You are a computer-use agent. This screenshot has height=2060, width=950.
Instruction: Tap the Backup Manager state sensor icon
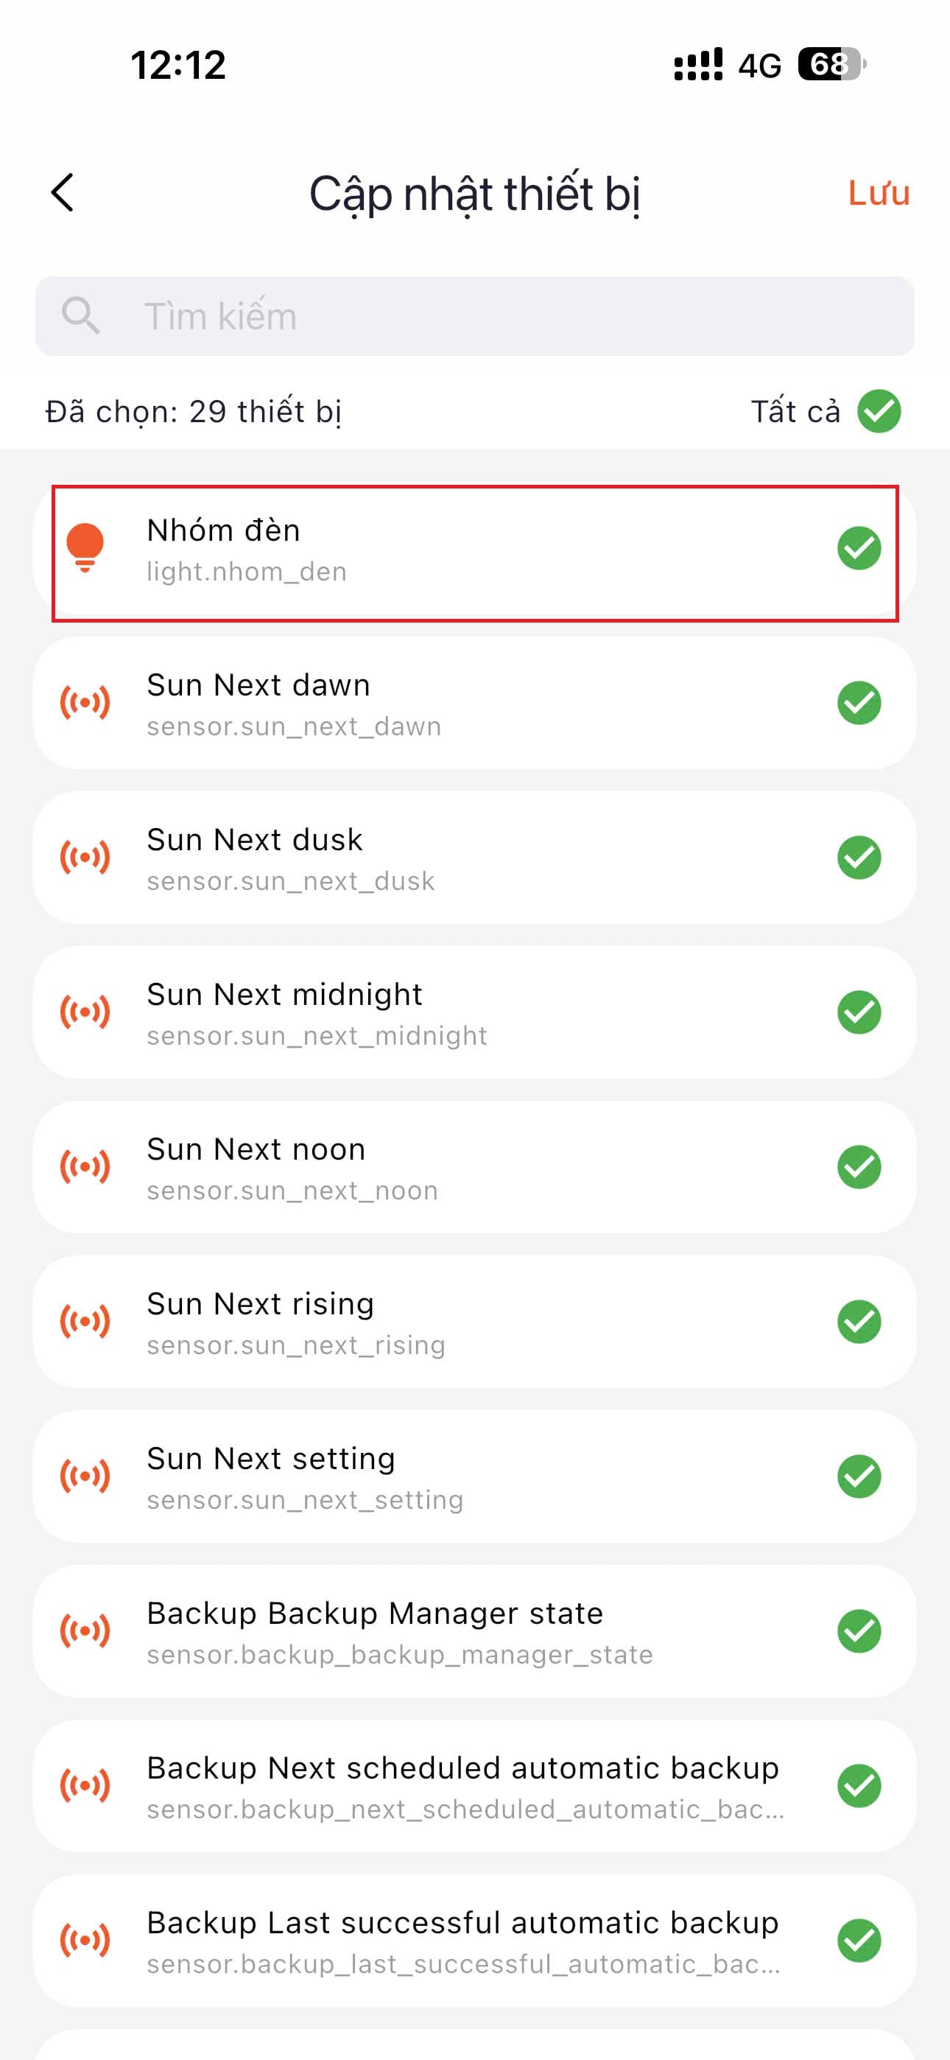[x=85, y=1631]
